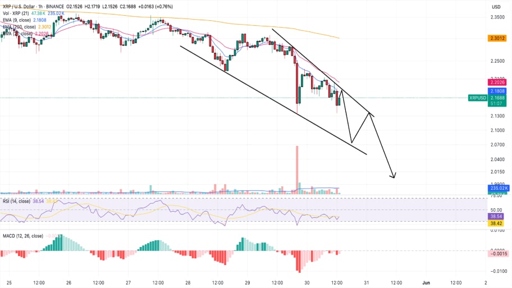
Task: Click the Jun date on the time axis
Action: [425, 282]
